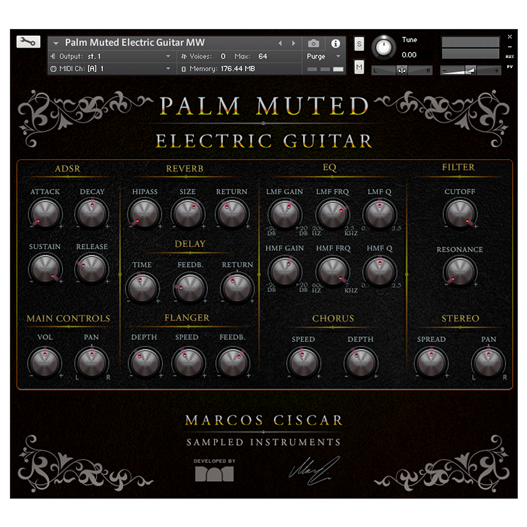Open the Palm Muted Electric Guitar name dropdown
Image resolution: width=527 pixels, height=527 pixels.
point(55,42)
